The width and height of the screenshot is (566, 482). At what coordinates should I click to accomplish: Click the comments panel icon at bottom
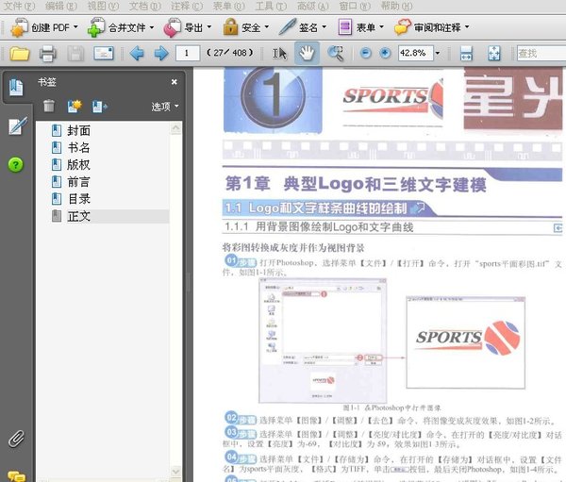[16, 475]
